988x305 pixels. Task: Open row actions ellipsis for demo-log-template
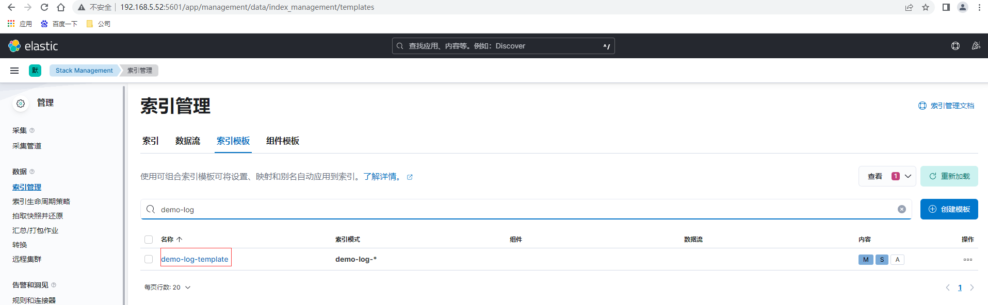pyautogui.click(x=968, y=259)
